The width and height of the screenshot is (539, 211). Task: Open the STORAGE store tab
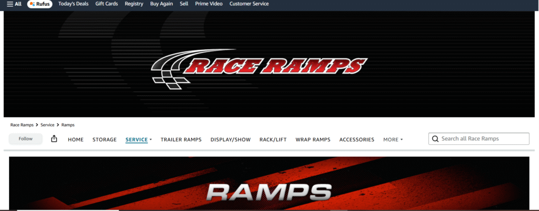(x=105, y=139)
